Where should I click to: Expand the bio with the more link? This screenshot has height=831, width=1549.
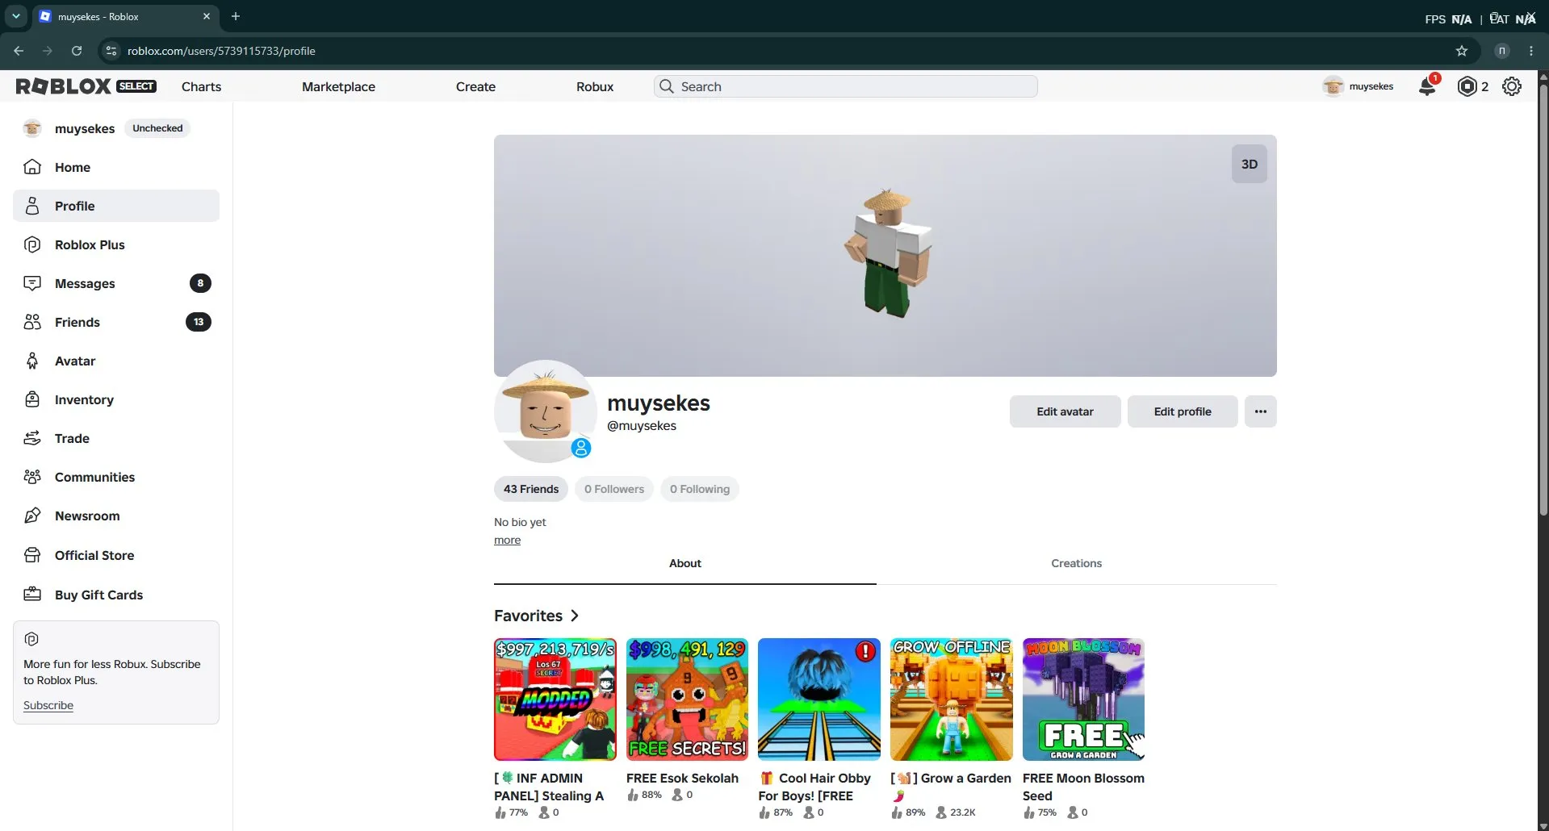pos(507,541)
